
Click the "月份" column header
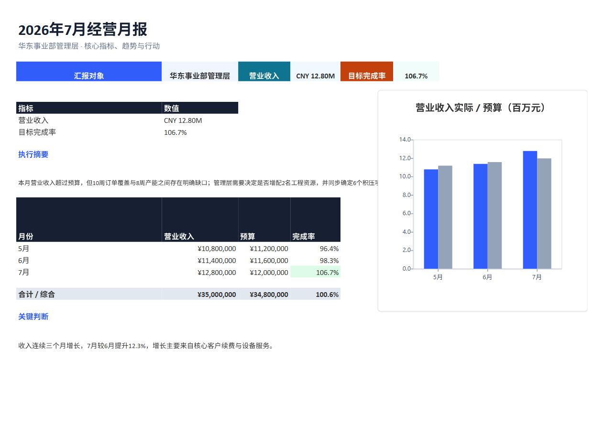tap(89, 219)
